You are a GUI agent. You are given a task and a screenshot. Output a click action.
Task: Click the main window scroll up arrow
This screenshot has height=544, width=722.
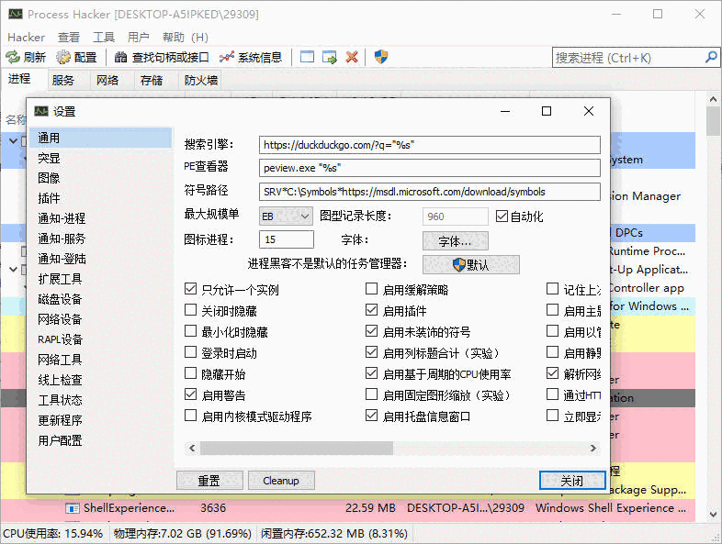(713, 99)
